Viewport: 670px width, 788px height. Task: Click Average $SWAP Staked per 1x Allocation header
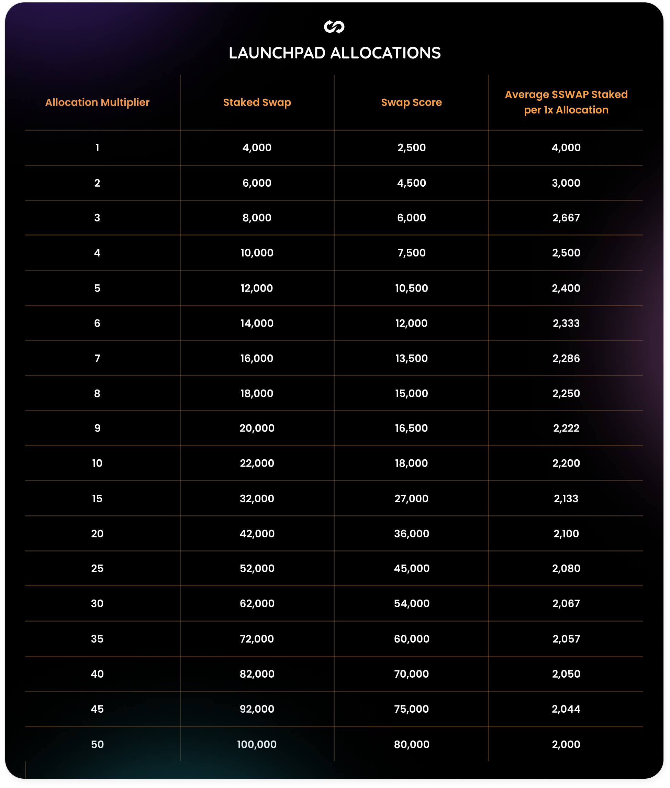(x=566, y=102)
